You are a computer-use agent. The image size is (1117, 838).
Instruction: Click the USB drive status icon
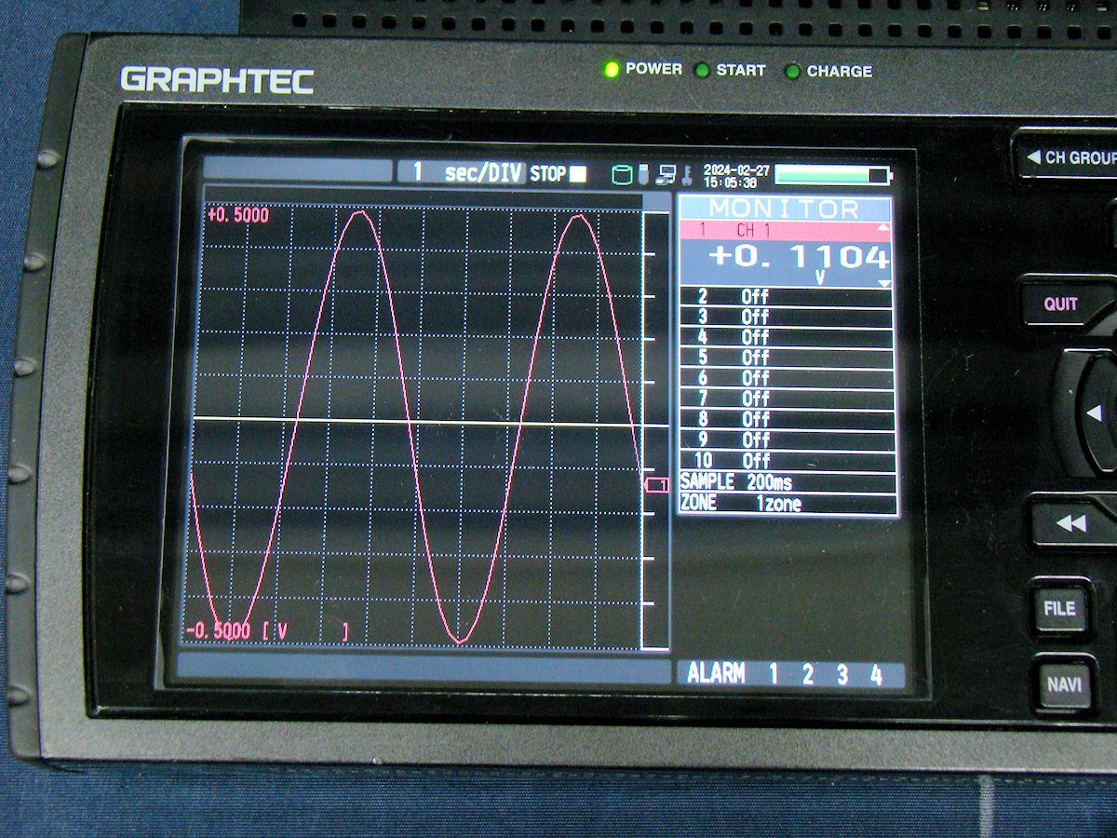tap(643, 174)
